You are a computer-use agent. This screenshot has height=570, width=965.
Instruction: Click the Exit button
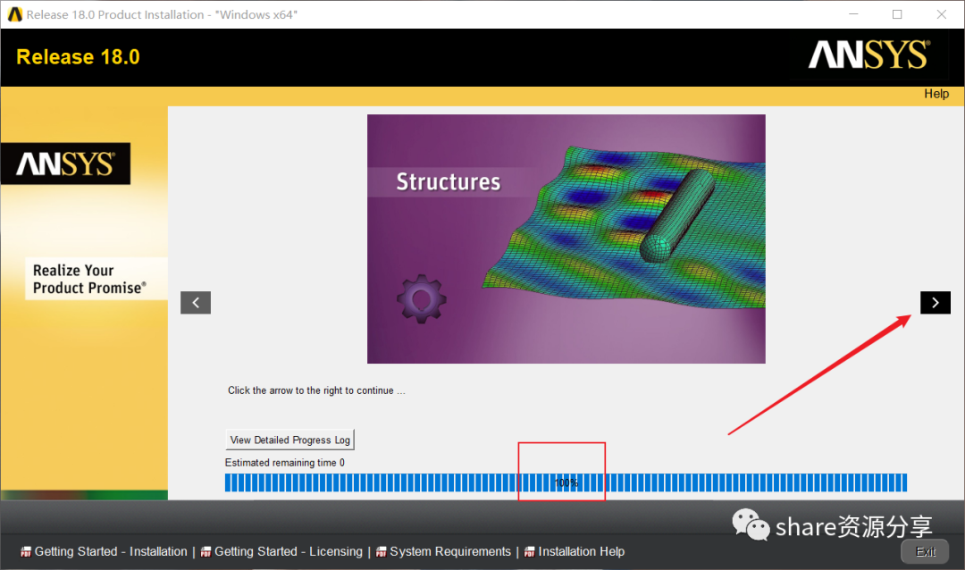click(x=925, y=551)
